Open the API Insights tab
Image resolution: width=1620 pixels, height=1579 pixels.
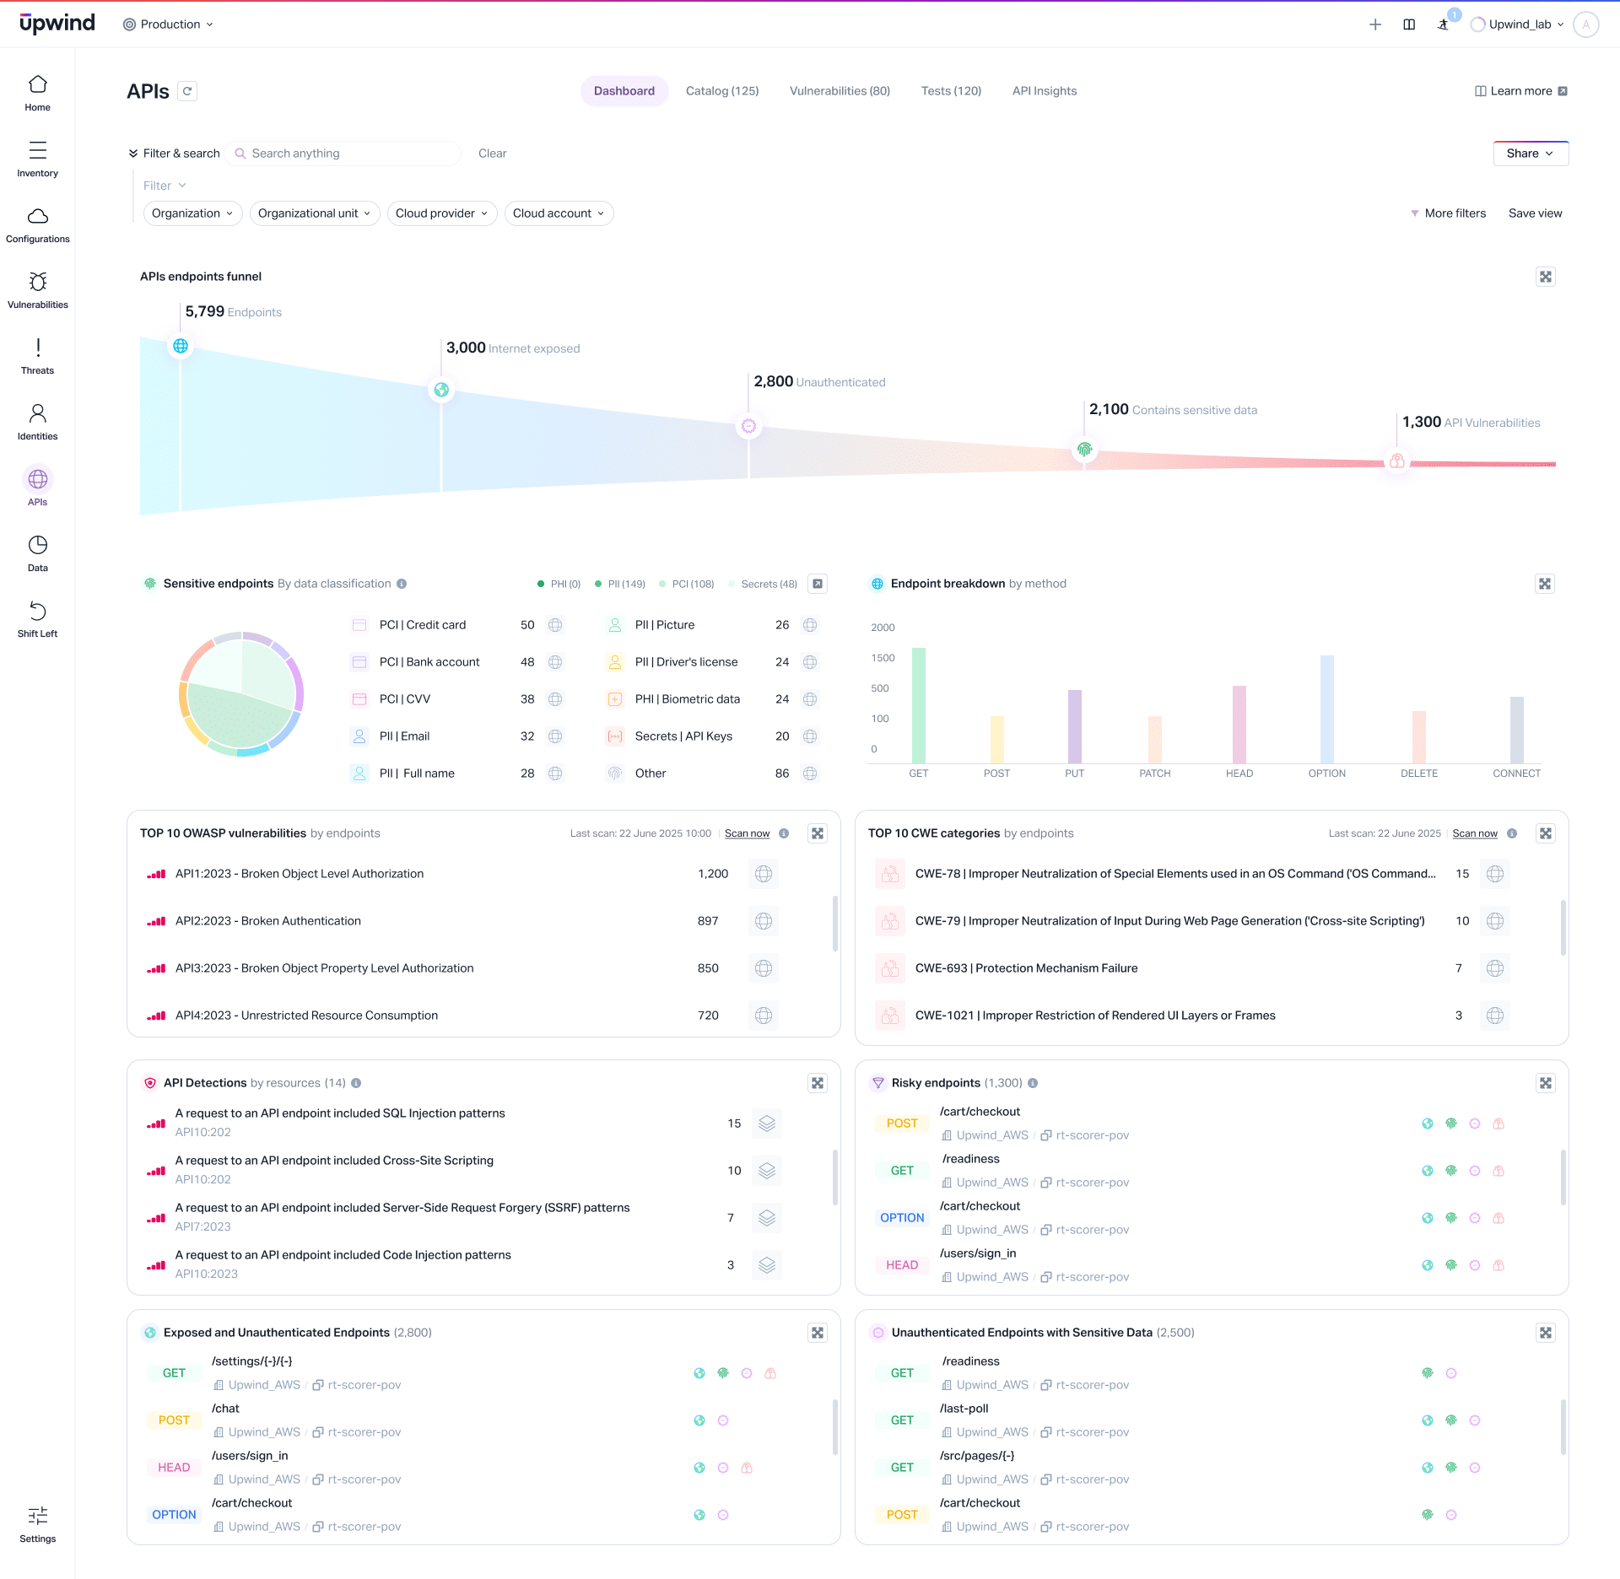[1045, 91]
